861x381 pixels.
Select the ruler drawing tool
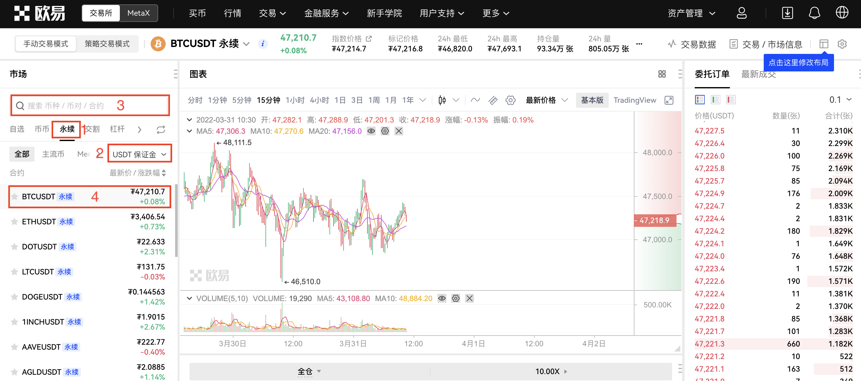(493, 100)
